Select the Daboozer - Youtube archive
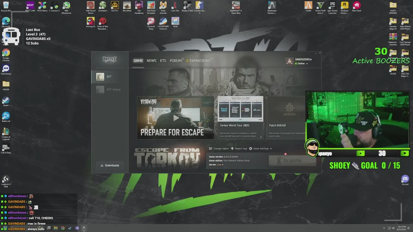 [x=393, y=40]
